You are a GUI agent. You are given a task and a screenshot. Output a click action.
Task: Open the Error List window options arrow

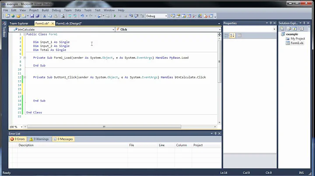tap(212, 133)
